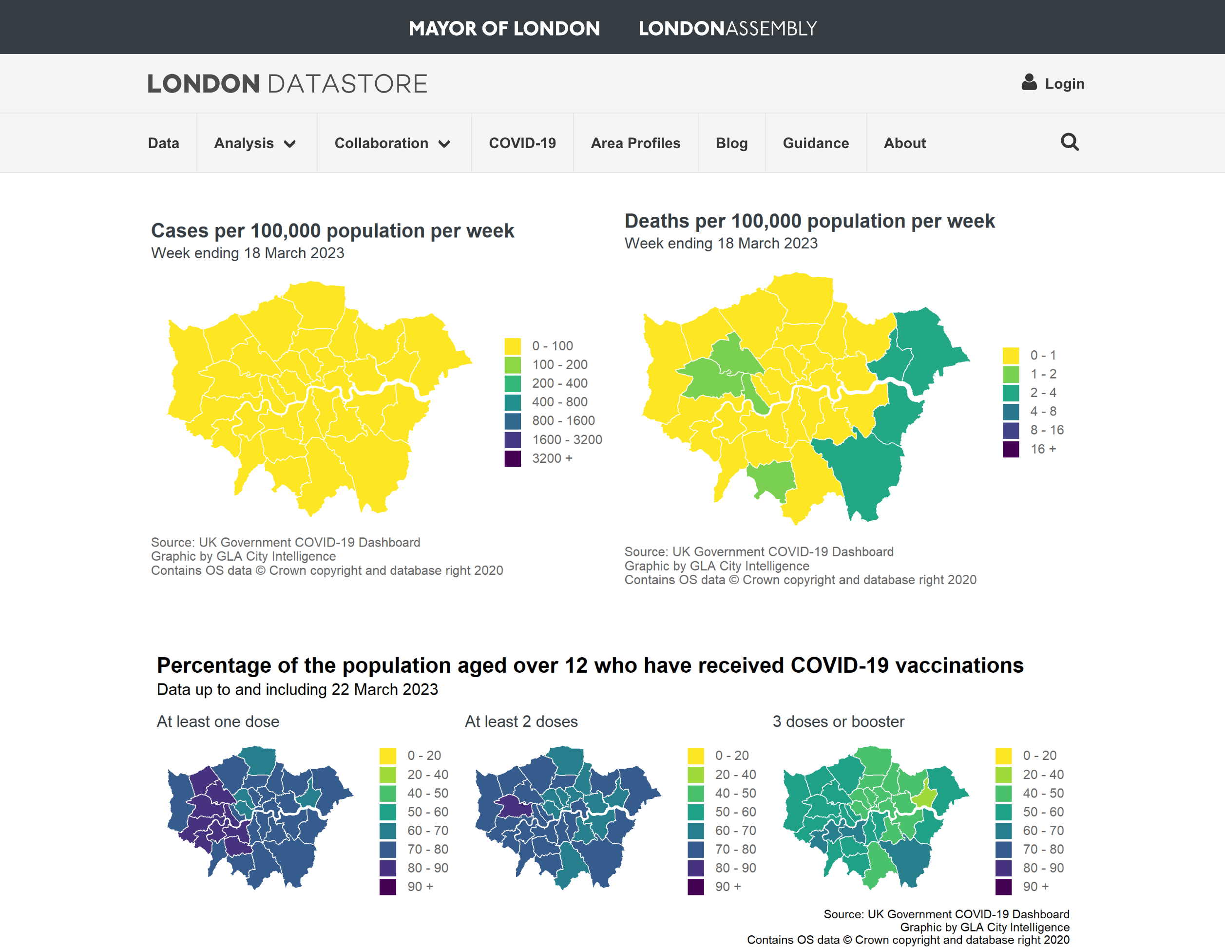This screenshot has width=1225, height=948.
Task: Open the COVID-19 menu item
Action: 522,143
